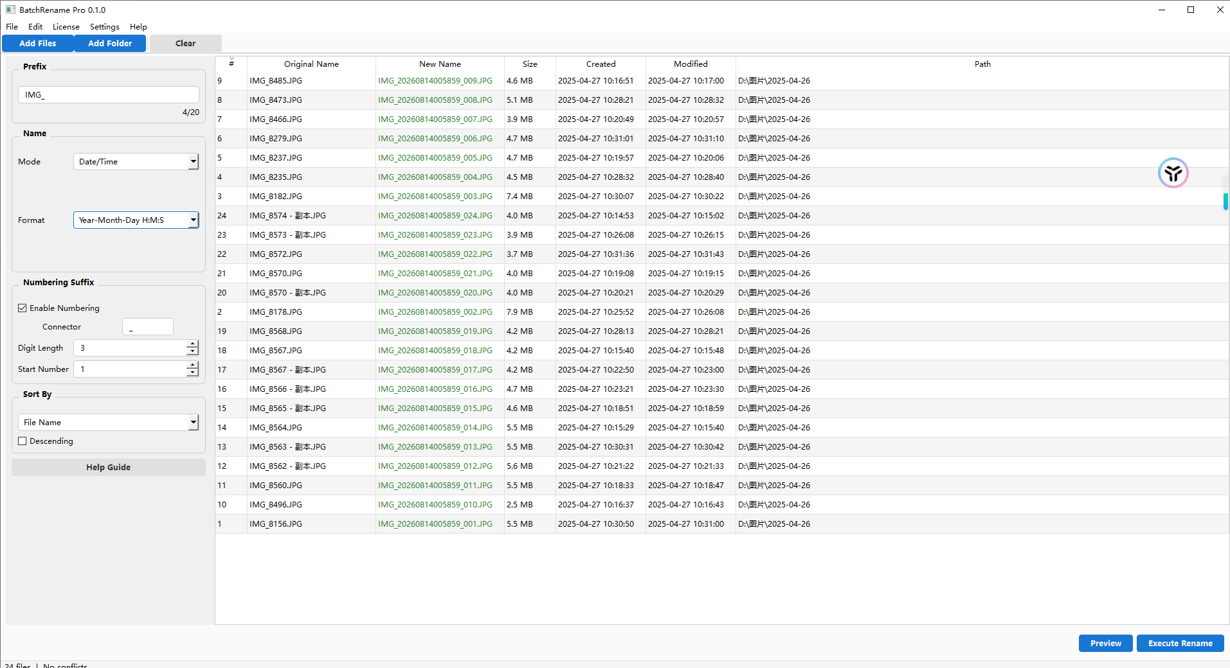The height and width of the screenshot is (668, 1230).
Task: Select row IMG_8485.JPG
Action: [722, 81]
